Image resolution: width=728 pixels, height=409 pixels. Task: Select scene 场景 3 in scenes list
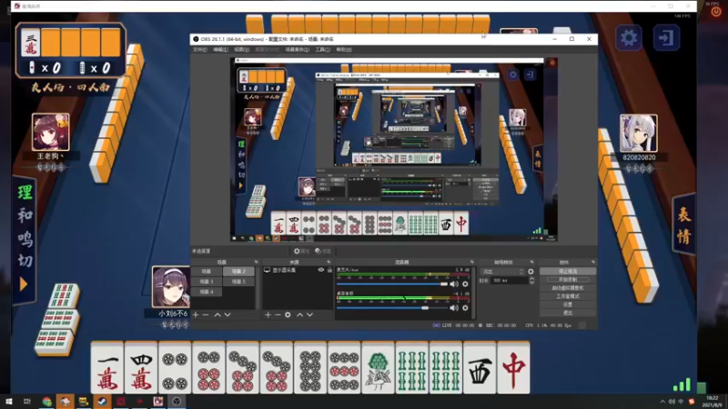207,282
